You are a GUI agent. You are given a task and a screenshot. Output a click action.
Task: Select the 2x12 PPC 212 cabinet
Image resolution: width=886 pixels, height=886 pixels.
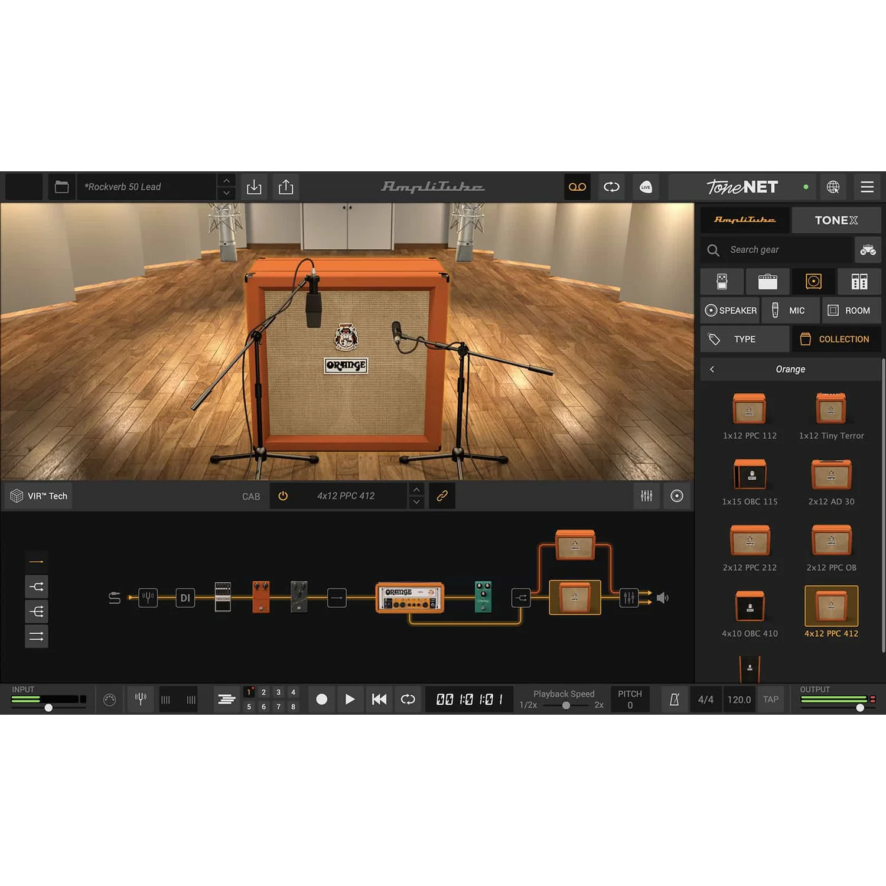tap(750, 548)
